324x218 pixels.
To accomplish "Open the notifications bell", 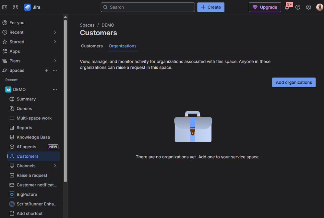I will point(287,7).
